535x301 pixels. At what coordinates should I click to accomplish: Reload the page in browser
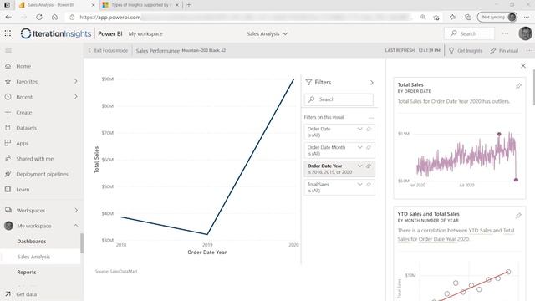point(39,17)
